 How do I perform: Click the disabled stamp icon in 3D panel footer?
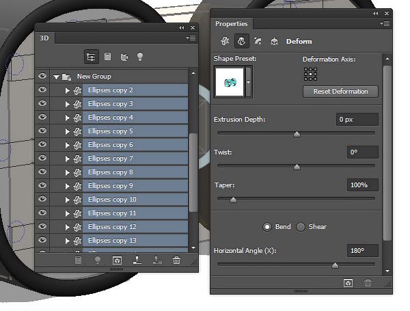tap(157, 260)
